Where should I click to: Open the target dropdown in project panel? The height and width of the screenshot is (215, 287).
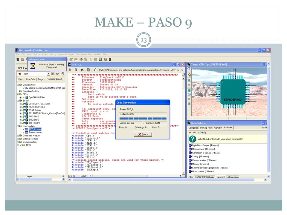pos(48,74)
